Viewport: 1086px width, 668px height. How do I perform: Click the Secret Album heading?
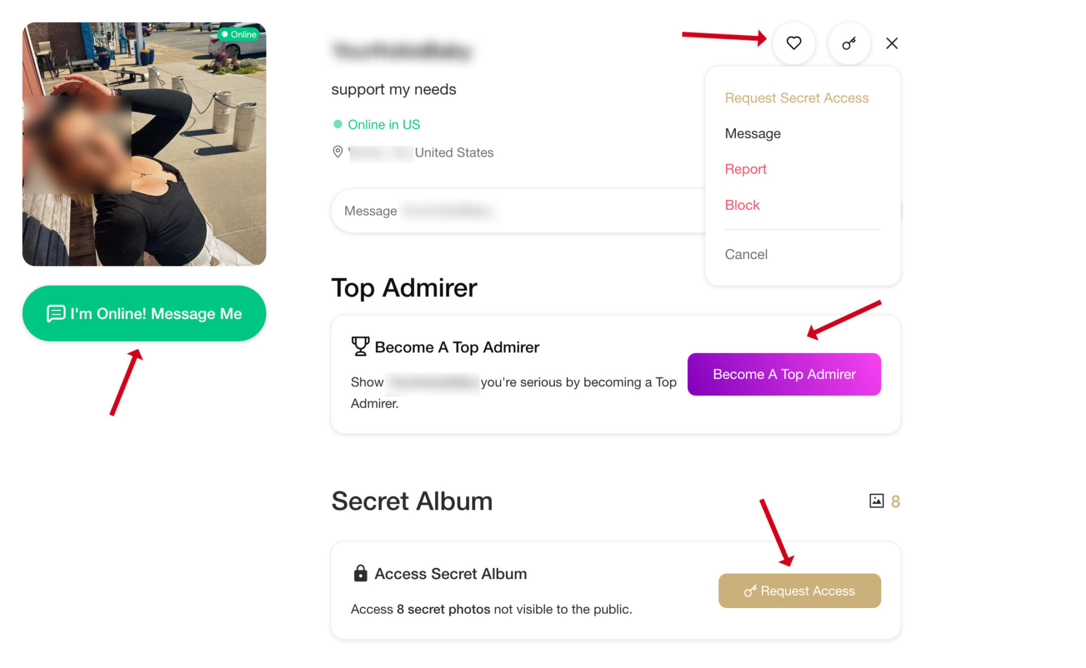tap(412, 501)
